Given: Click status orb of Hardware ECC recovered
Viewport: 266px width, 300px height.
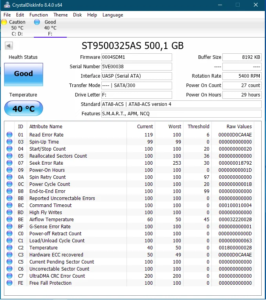Looking at the screenshot, I should [9, 255].
